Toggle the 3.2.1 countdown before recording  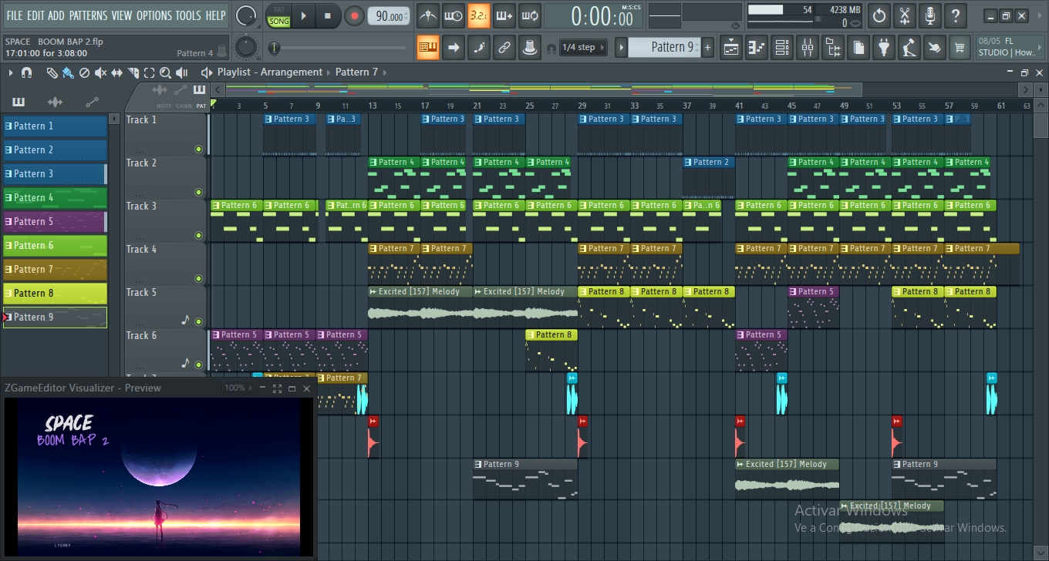(x=479, y=16)
